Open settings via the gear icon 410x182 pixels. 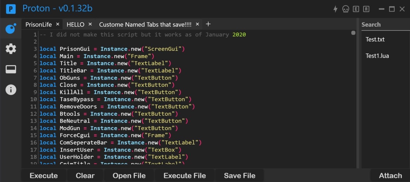(x=11, y=49)
